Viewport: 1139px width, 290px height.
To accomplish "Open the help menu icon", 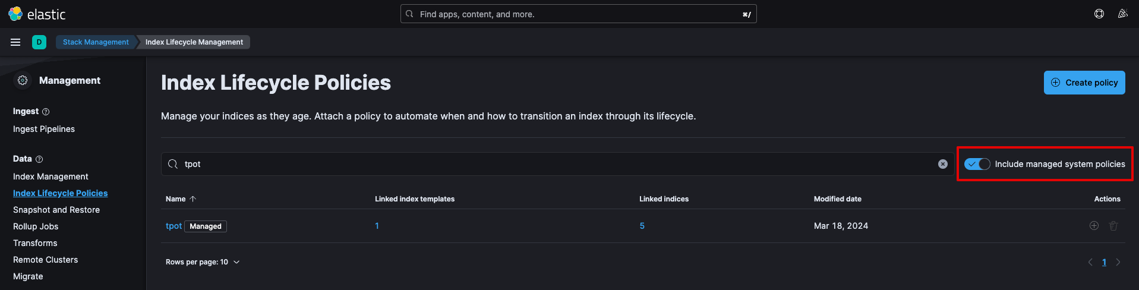I will (x=1099, y=14).
